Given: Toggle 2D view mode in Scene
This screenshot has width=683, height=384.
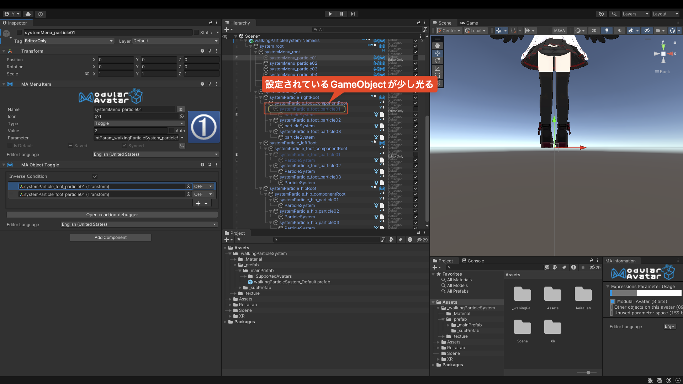Looking at the screenshot, I should [x=594, y=31].
